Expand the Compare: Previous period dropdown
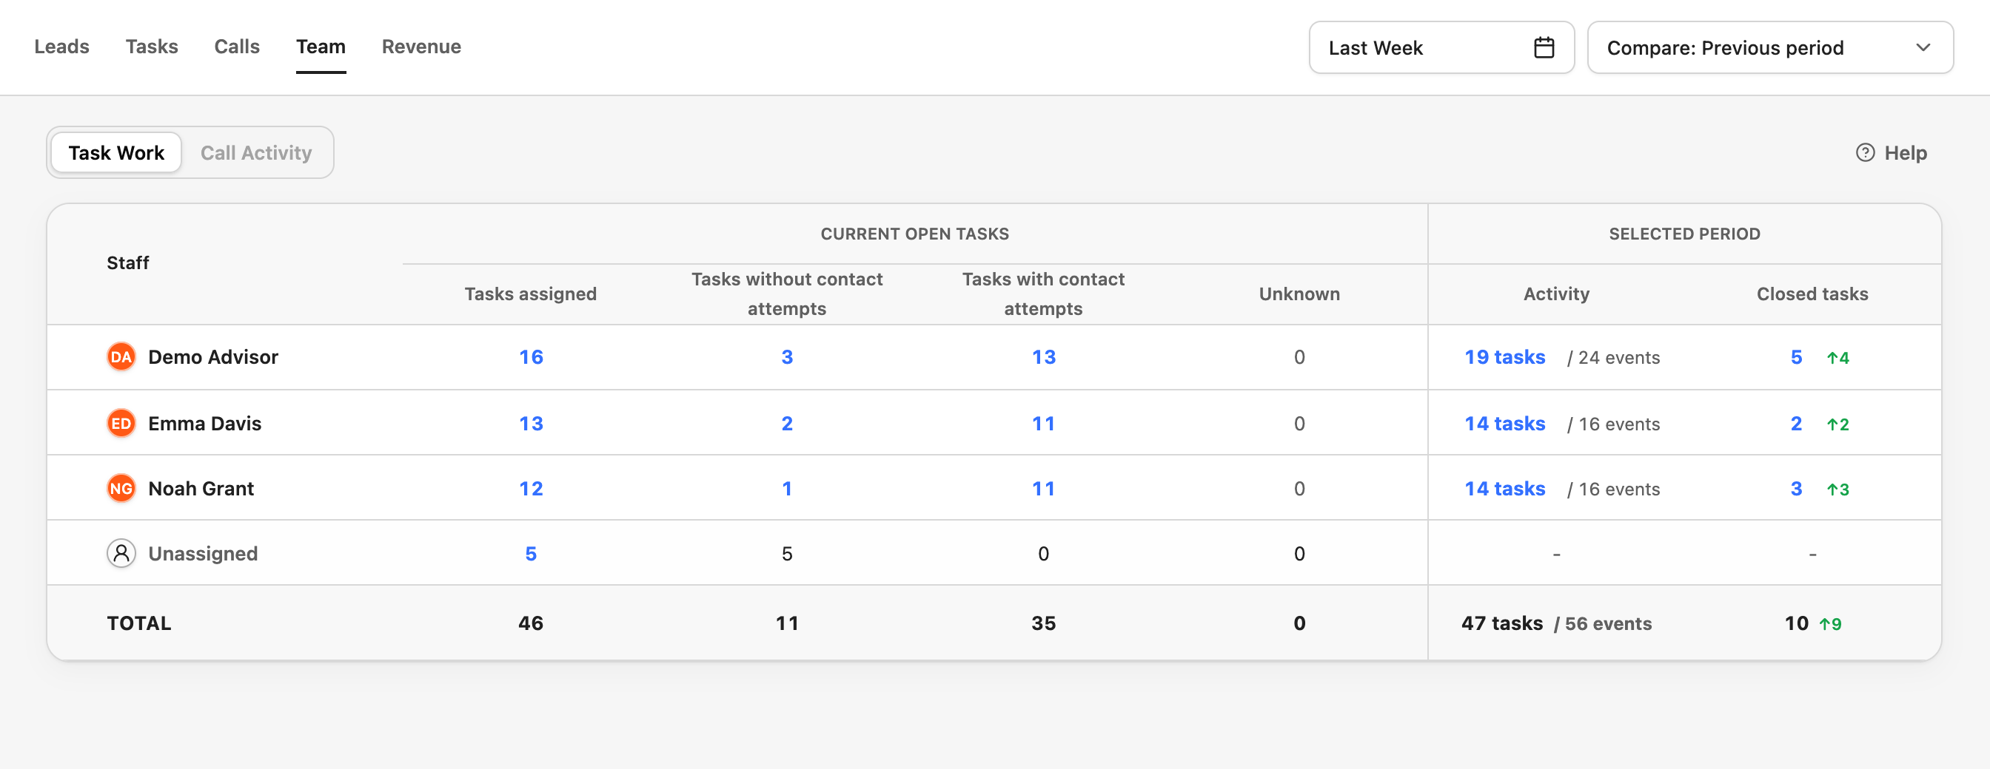 [x=1770, y=48]
